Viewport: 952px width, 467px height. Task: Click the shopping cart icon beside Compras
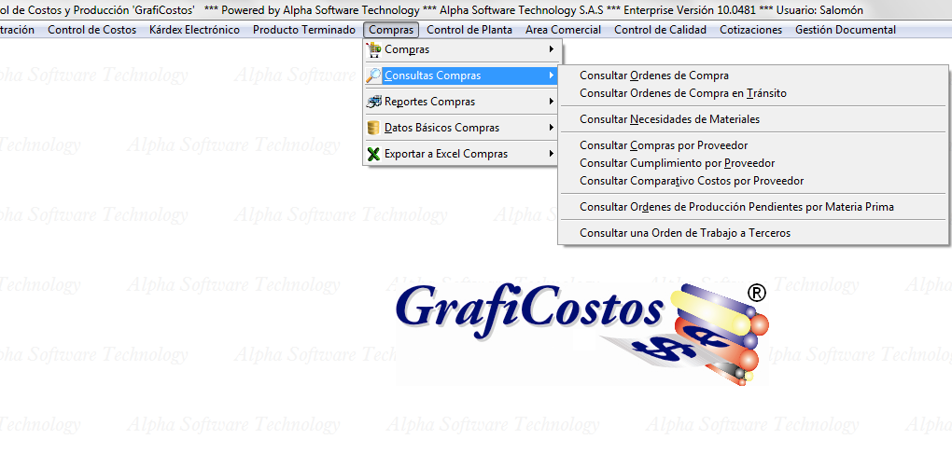tap(374, 49)
